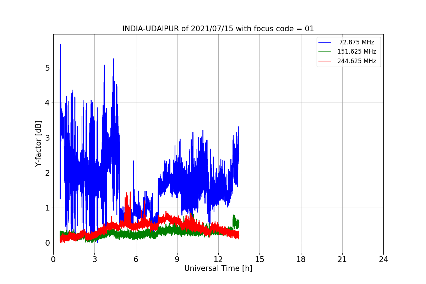Click the red legend line swatch
The image size is (426, 284).
click(325, 61)
